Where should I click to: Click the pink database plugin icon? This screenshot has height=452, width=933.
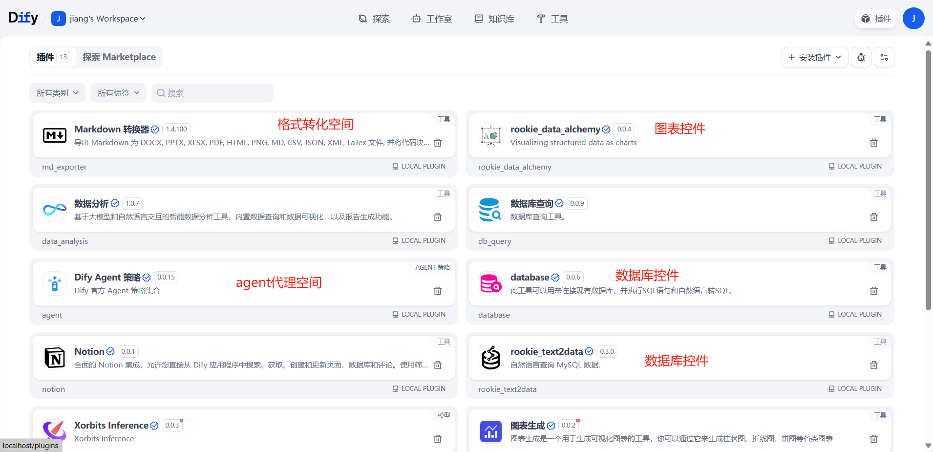pos(491,283)
